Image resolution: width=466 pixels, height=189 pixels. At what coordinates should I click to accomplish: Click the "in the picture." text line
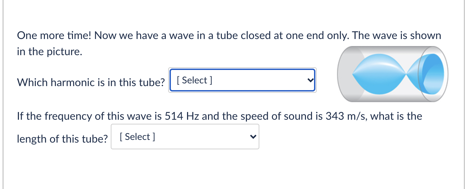(x=50, y=52)
